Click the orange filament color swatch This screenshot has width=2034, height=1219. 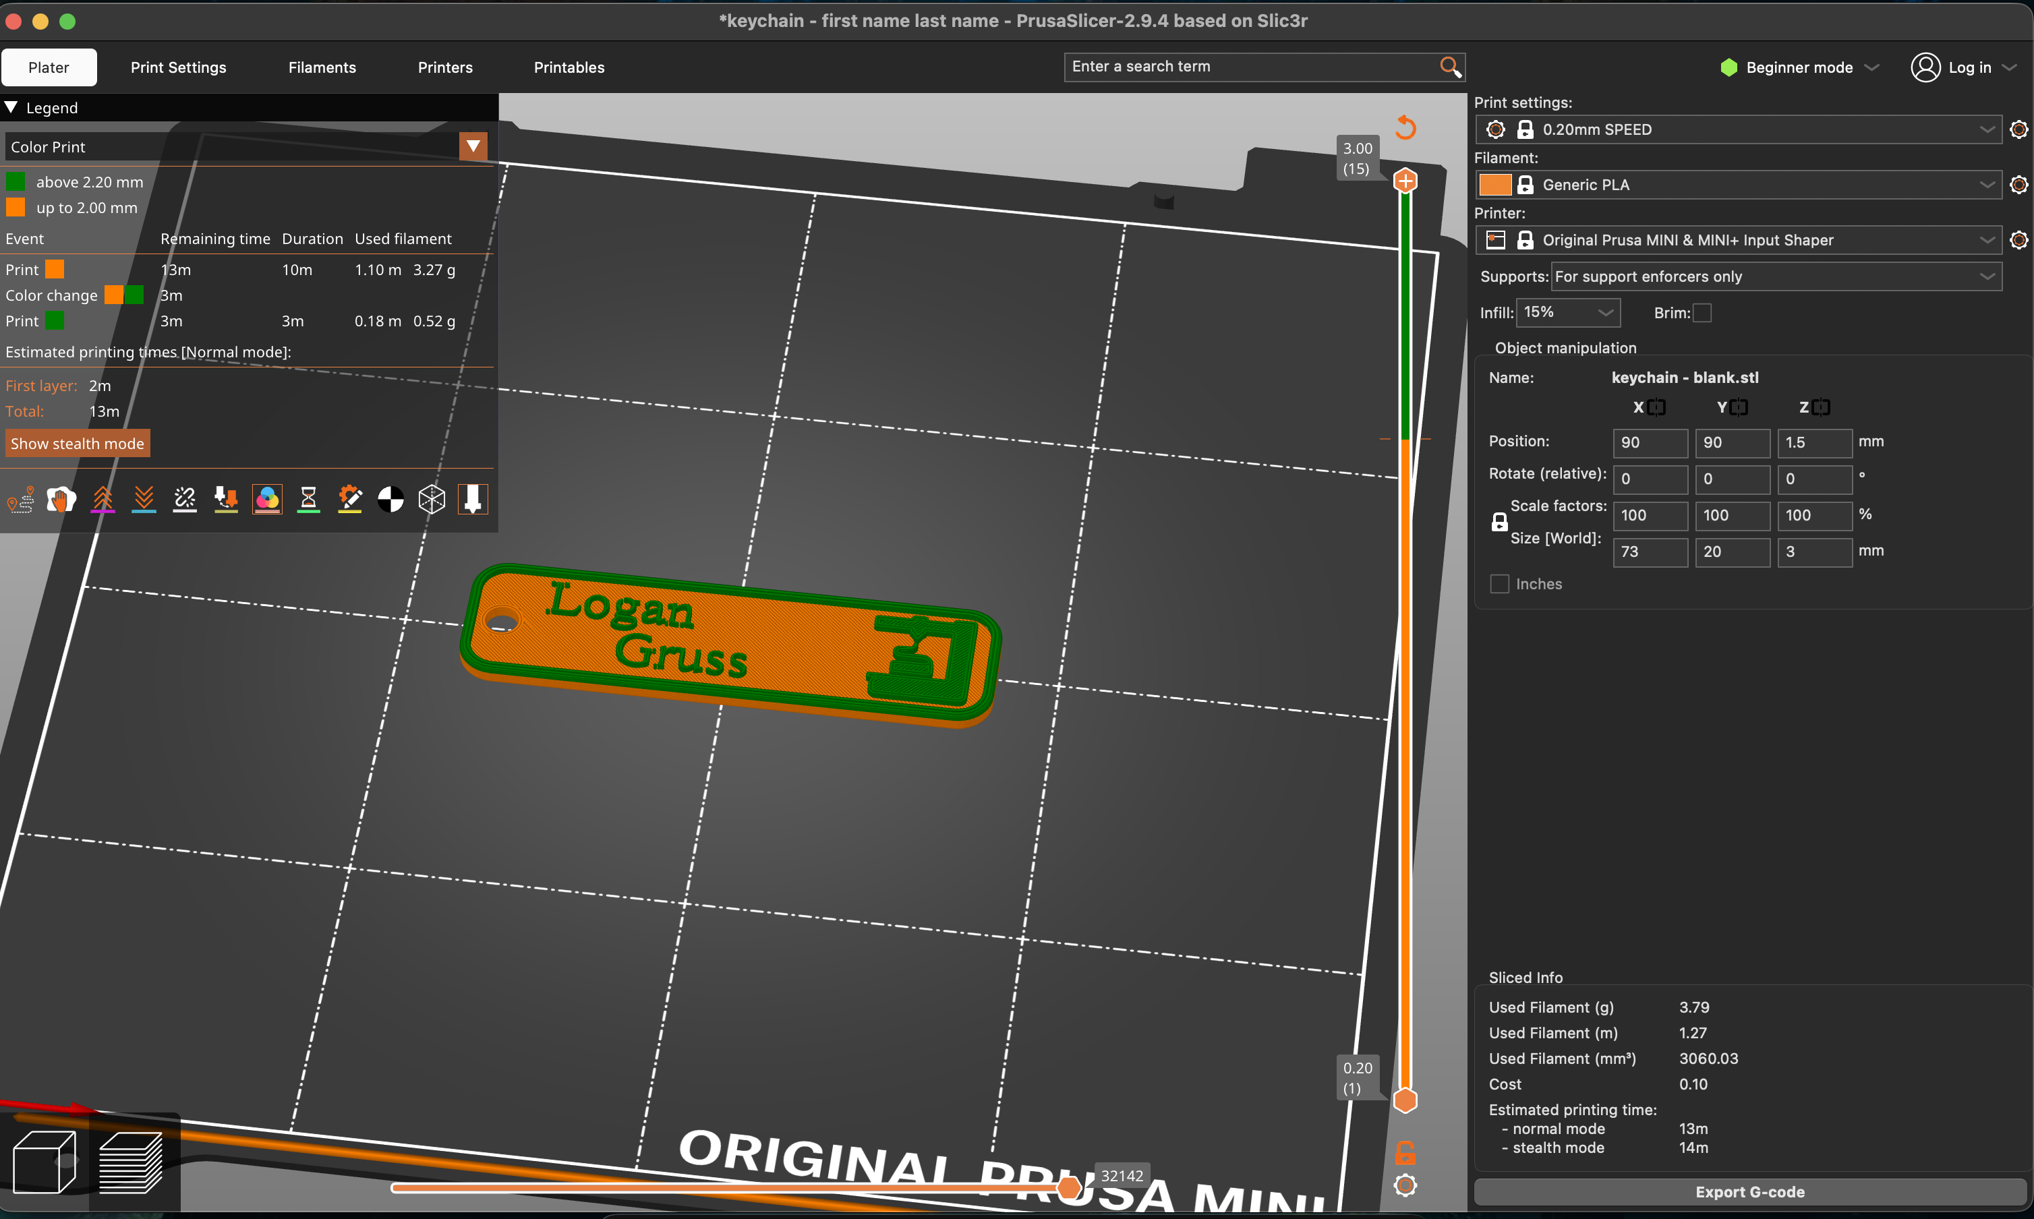[x=1494, y=185]
